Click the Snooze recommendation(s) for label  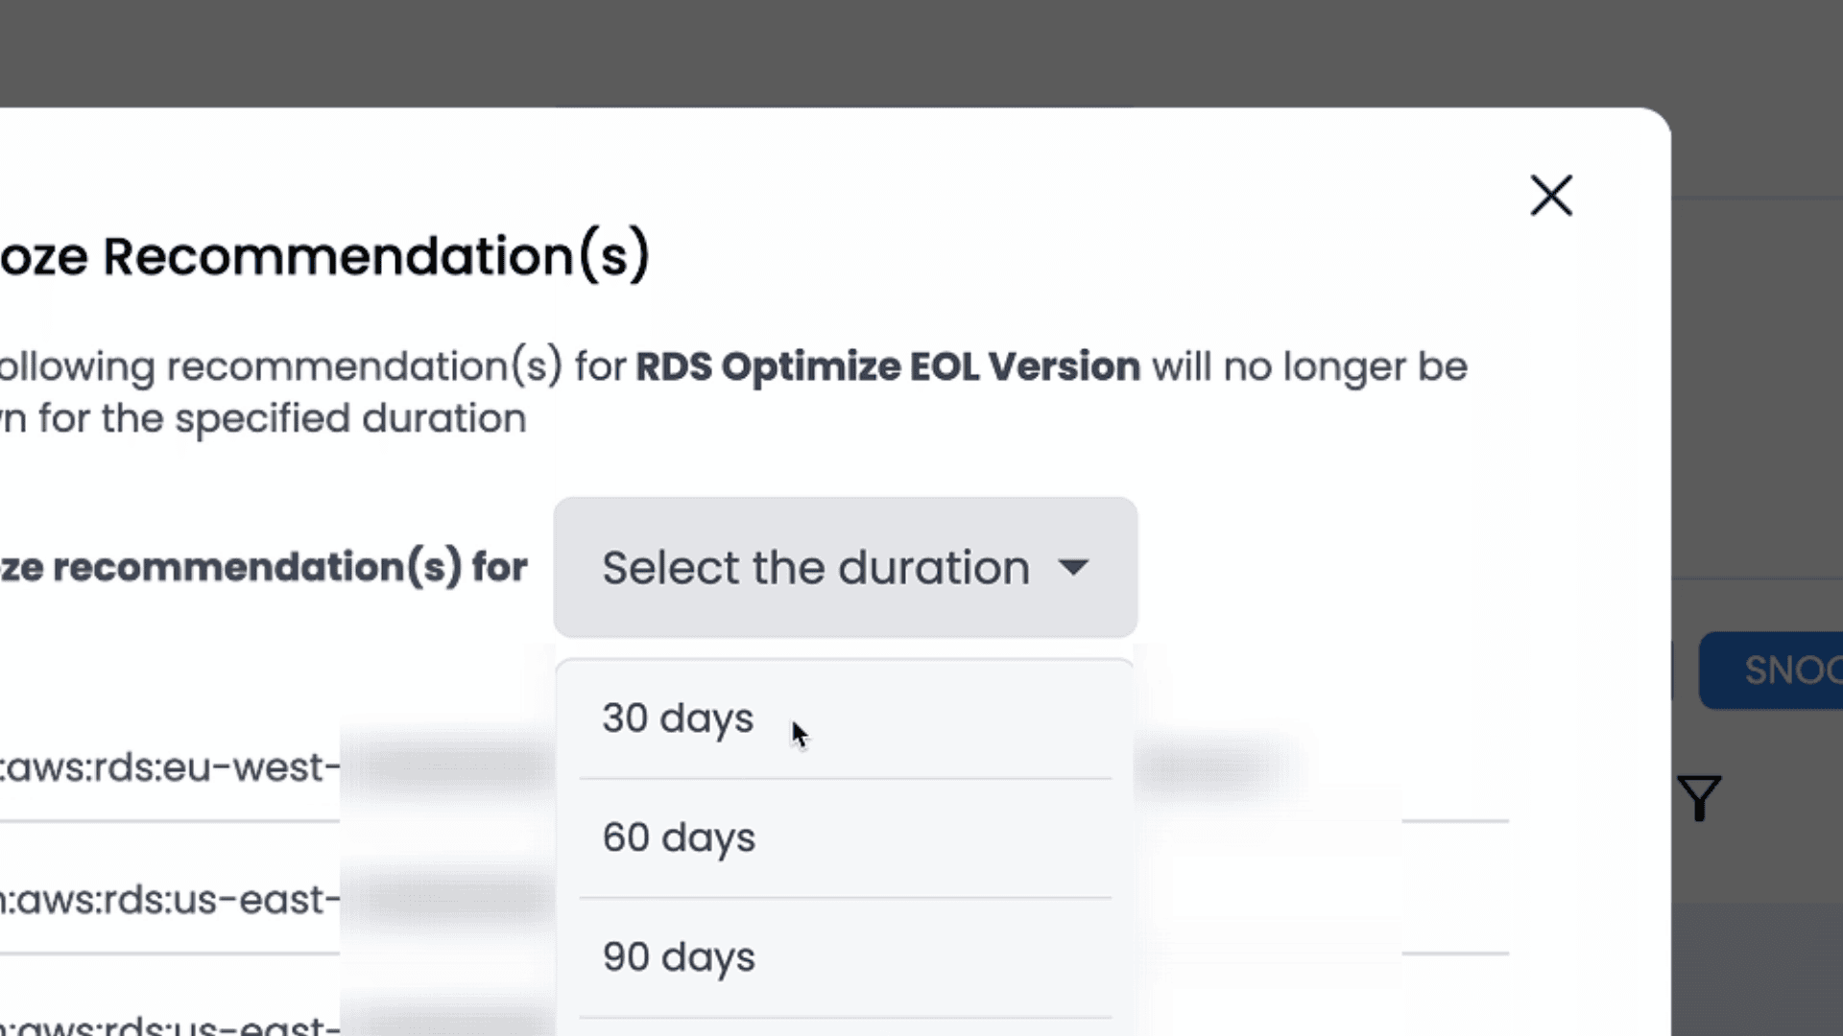(x=263, y=567)
